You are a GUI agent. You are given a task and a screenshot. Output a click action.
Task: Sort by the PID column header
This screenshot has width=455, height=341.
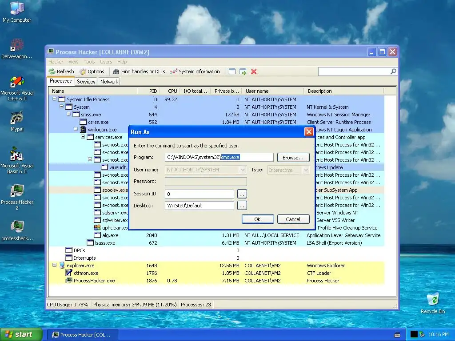[x=148, y=91]
